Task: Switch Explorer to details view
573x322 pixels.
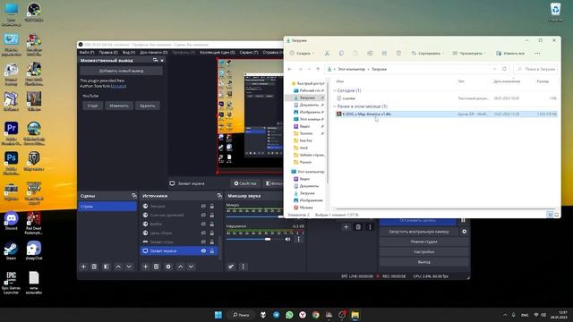Action: [x=550, y=215]
